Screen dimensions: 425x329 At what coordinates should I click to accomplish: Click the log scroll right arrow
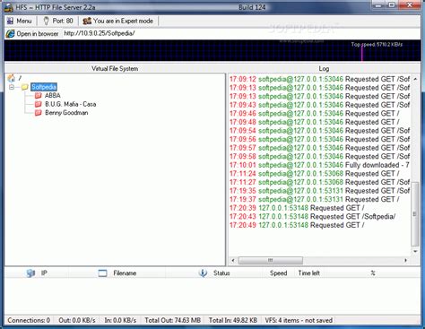pyautogui.click(x=405, y=261)
